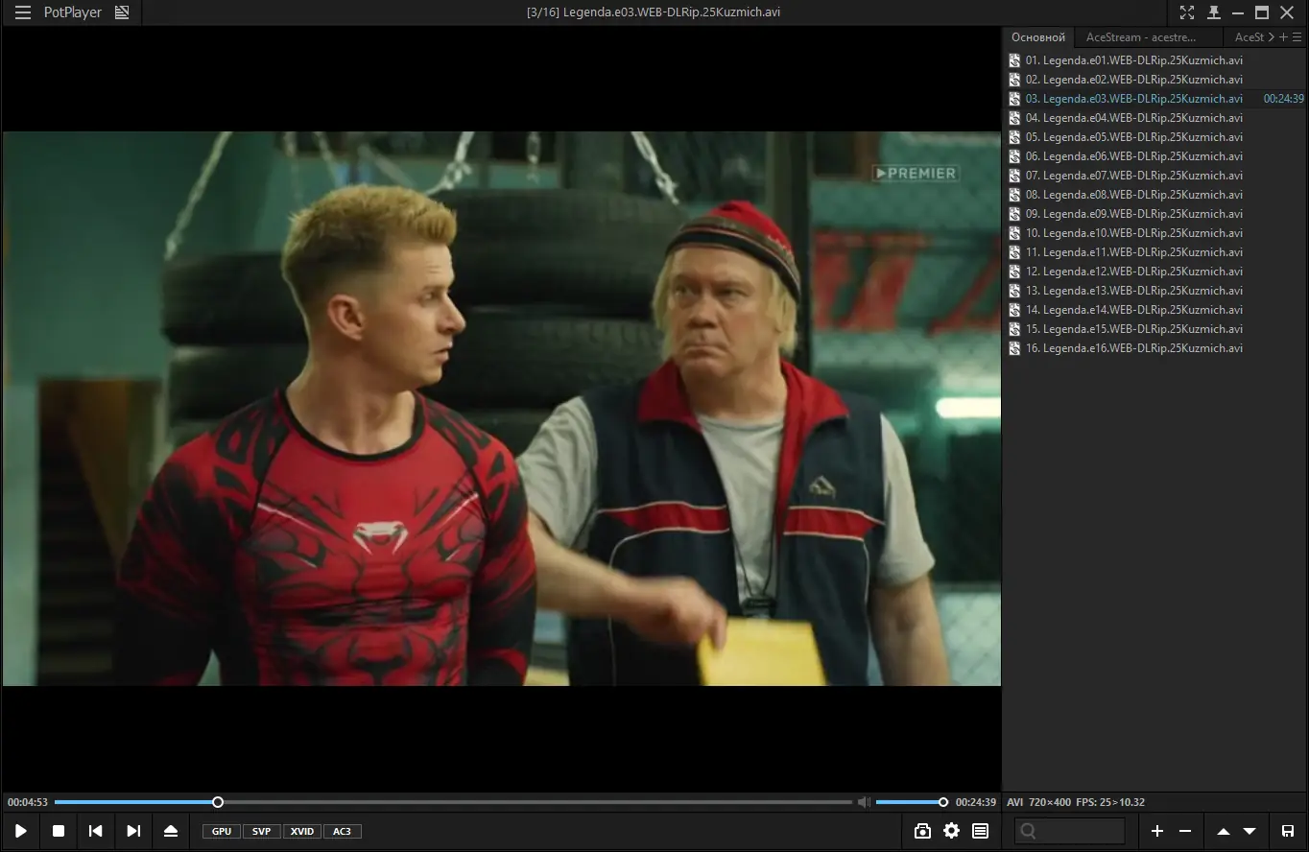Select 09. Legenda.e09 in the playlist
1309x852 pixels.
click(x=1155, y=214)
